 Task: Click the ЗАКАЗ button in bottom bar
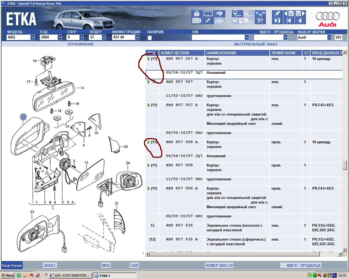tap(49, 265)
